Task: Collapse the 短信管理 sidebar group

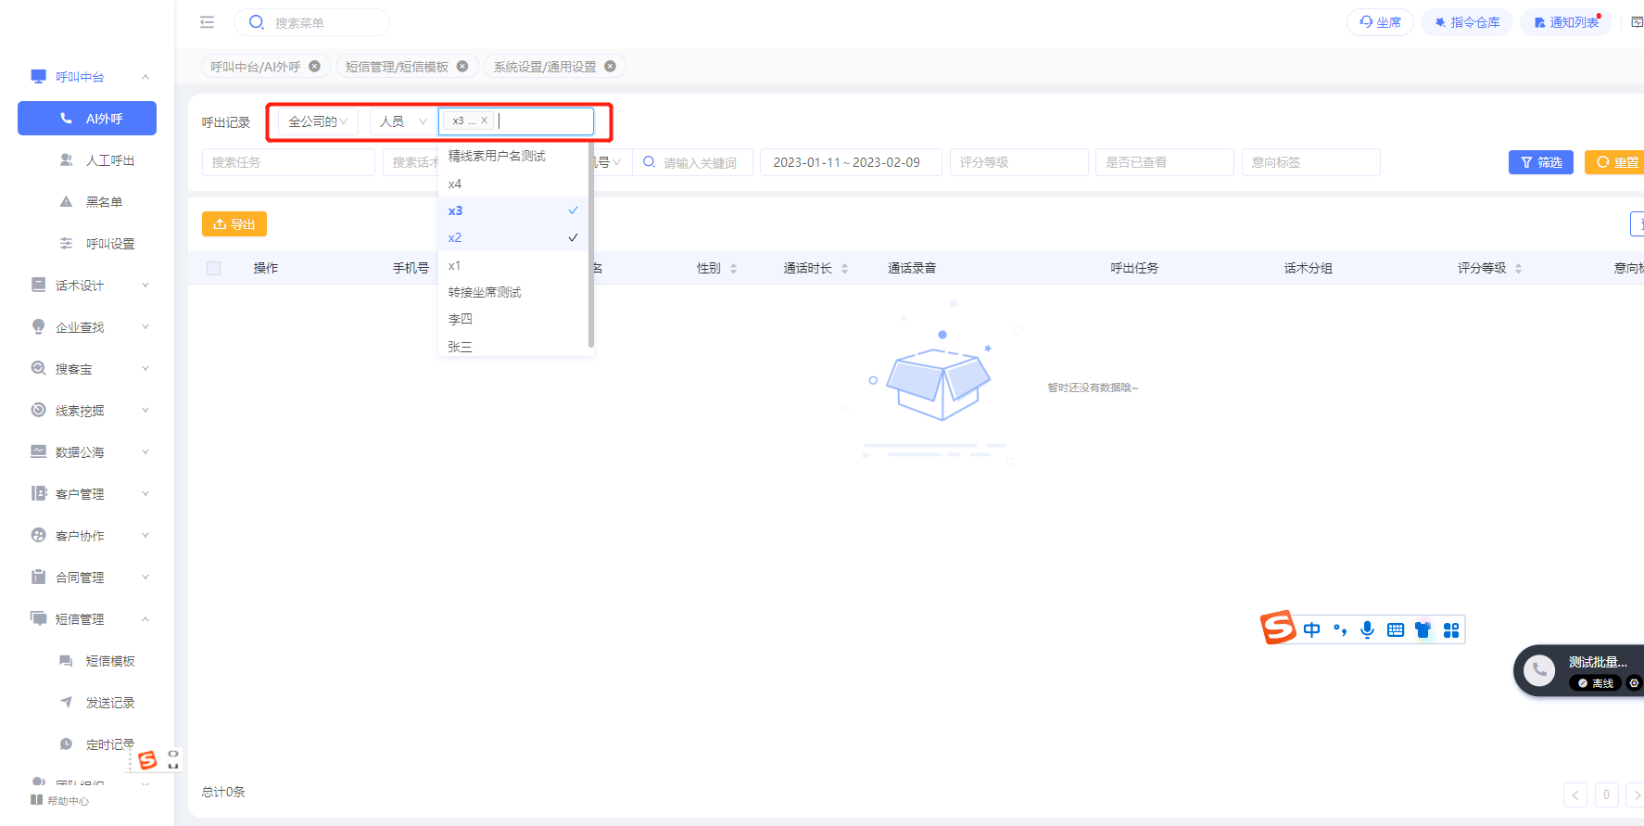Action: (145, 619)
